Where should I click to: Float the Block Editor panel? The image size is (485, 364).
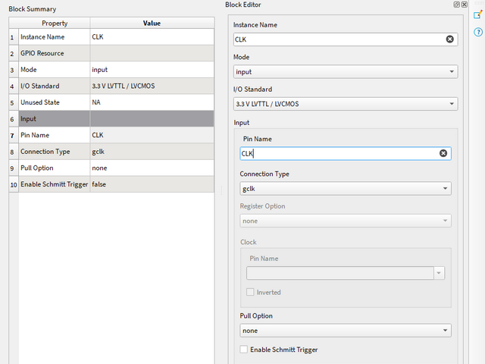click(x=457, y=5)
